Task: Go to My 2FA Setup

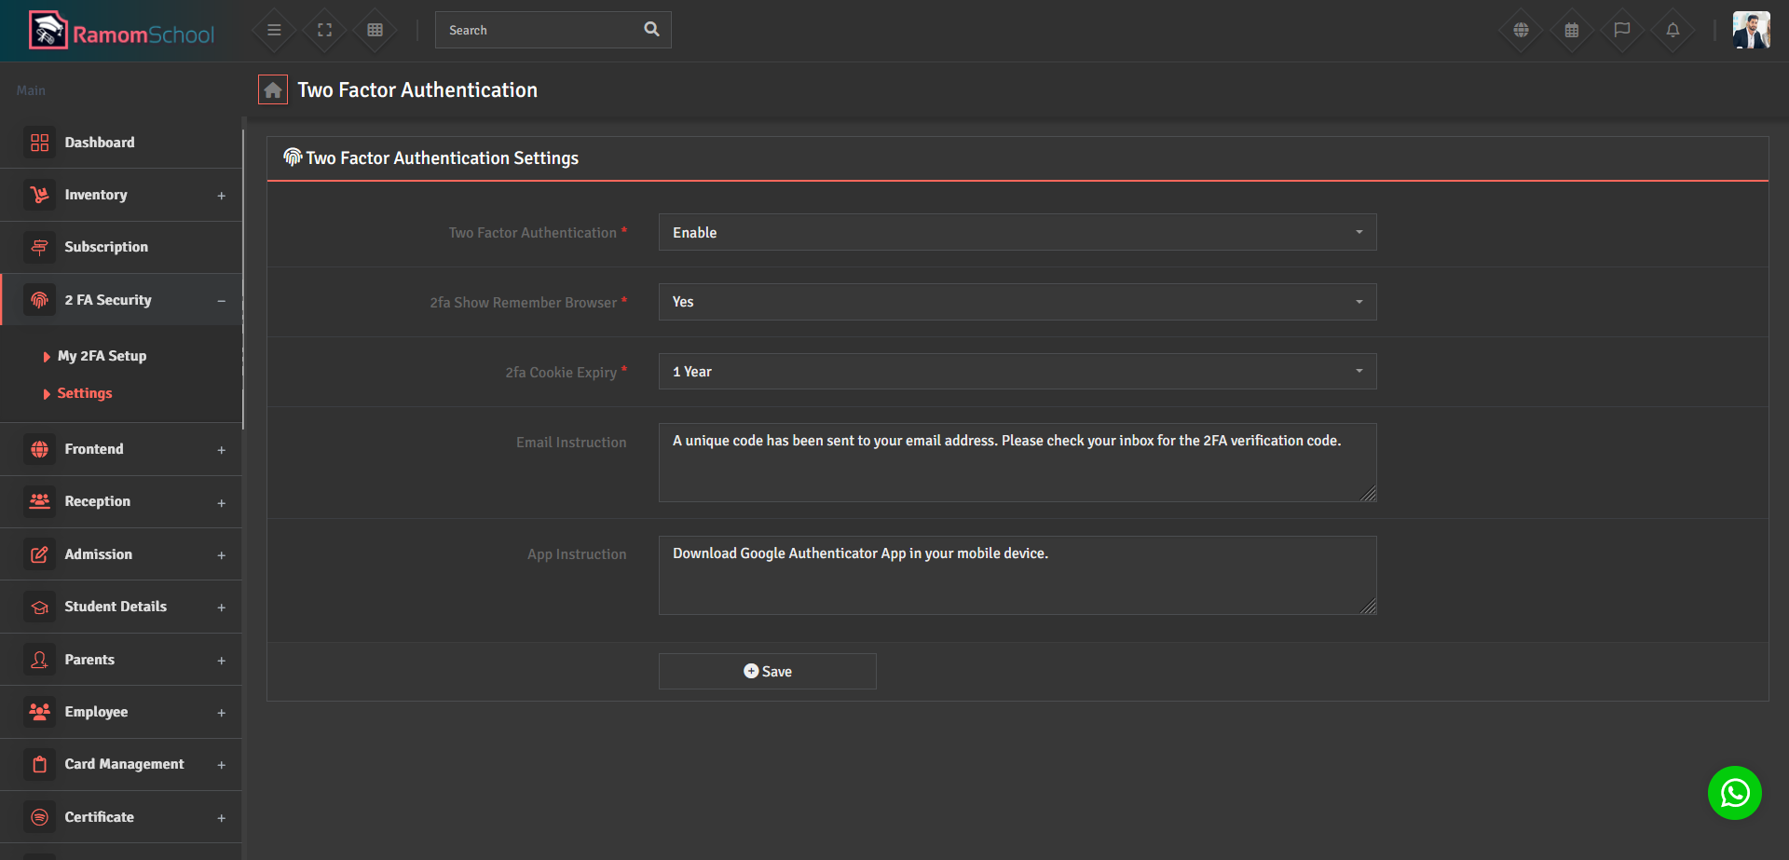Action: [x=102, y=355]
